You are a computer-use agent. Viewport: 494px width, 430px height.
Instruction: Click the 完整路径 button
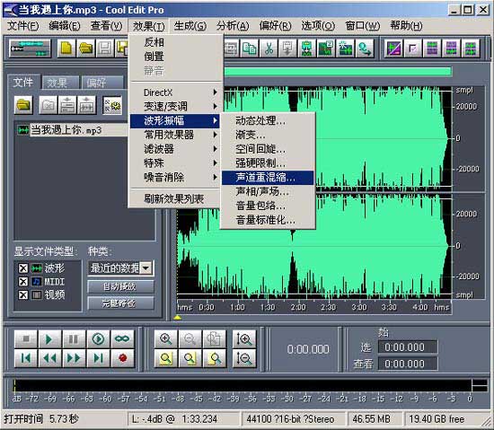(120, 303)
